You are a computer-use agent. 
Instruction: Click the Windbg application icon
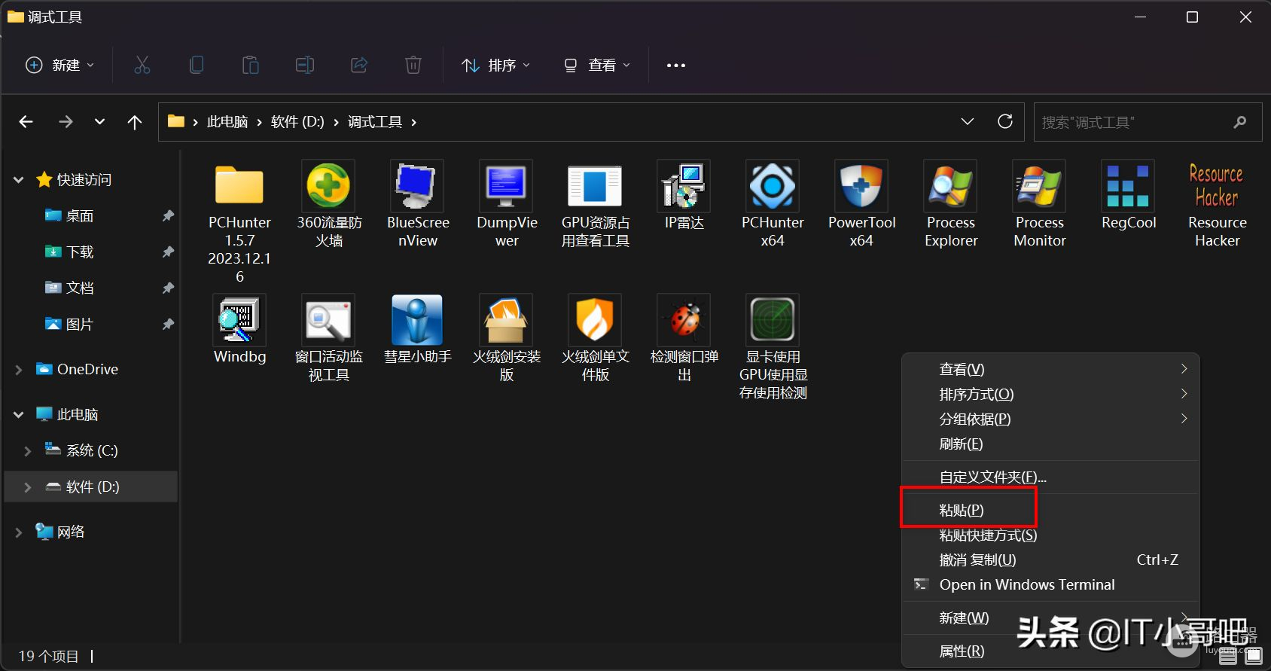pyautogui.click(x=239, y=321)
